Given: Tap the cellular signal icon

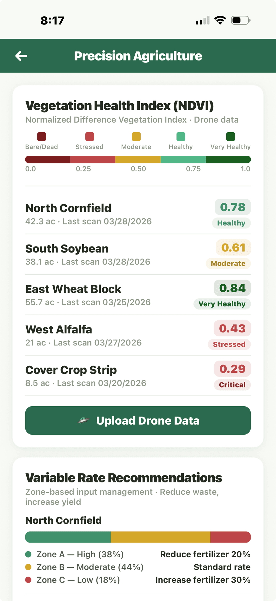Looking at the screenshot, I should point(203,20).
